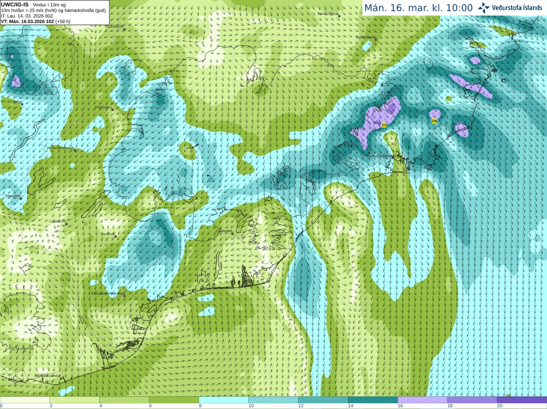Click the 'IT: Lau. 14. 03. 2026 00Z' line
This screenshot has width=547, height=409.
[27, 16]
